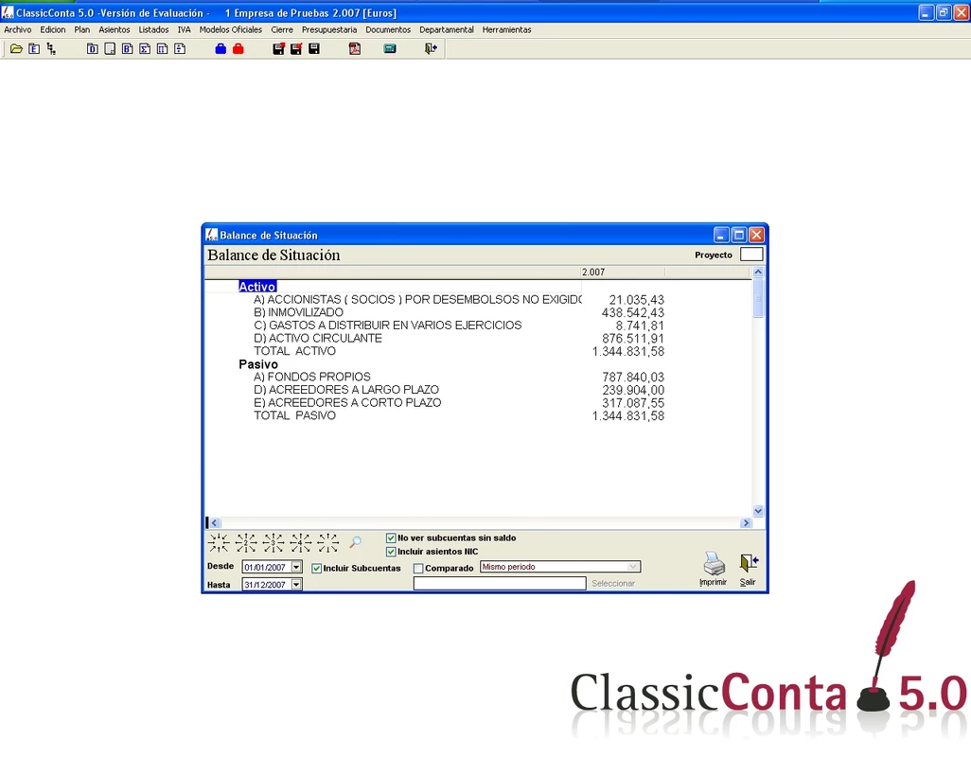Click the horizontal scrollbar right arrow

point(746,523)
